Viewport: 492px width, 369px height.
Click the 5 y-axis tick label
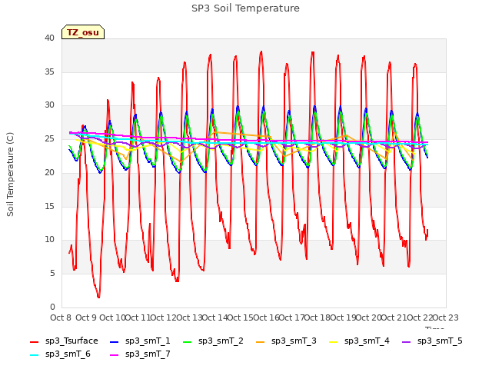pos(52,274)
